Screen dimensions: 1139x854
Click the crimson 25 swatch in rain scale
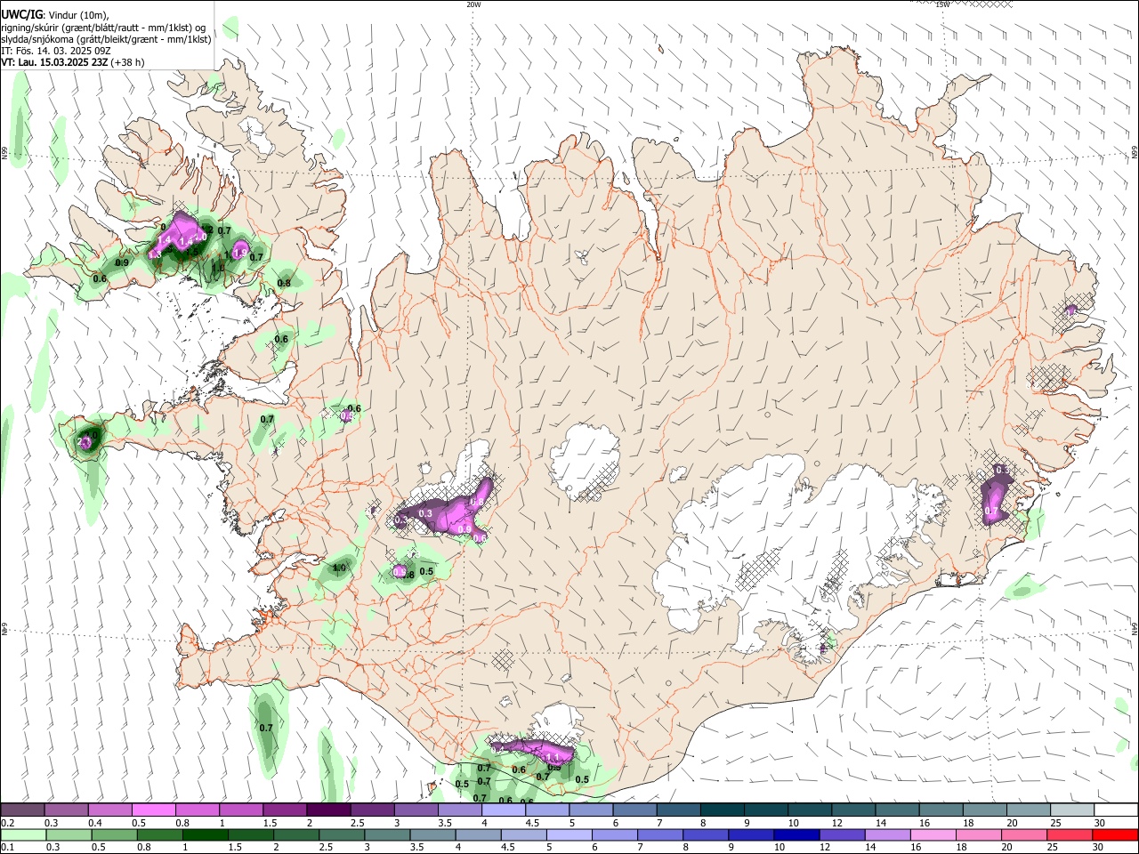[1069, 834]
